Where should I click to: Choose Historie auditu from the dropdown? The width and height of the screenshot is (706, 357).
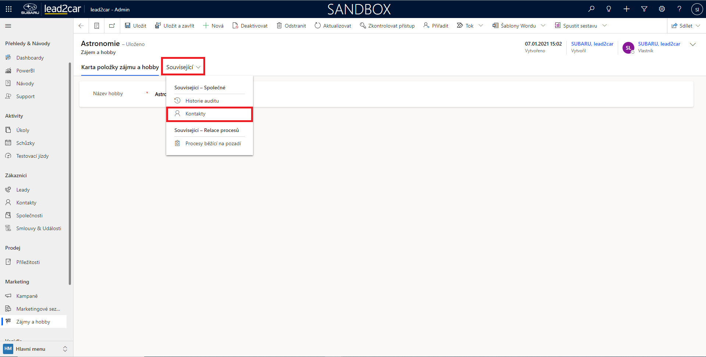[x=202, y=101]
